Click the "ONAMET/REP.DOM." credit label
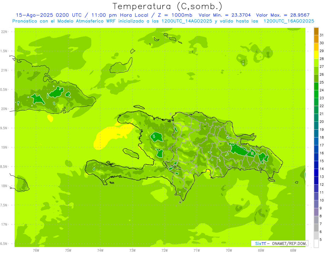The image size is (329, 254). point(289,243)
